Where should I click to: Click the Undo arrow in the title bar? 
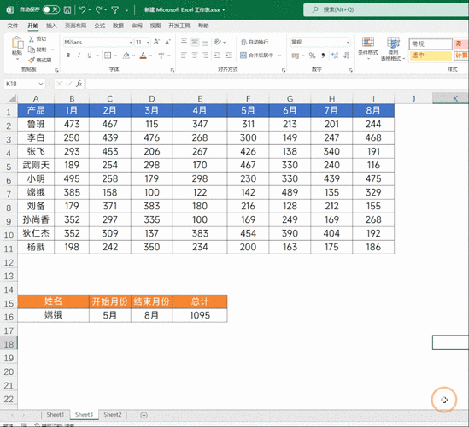pos(83,10)
